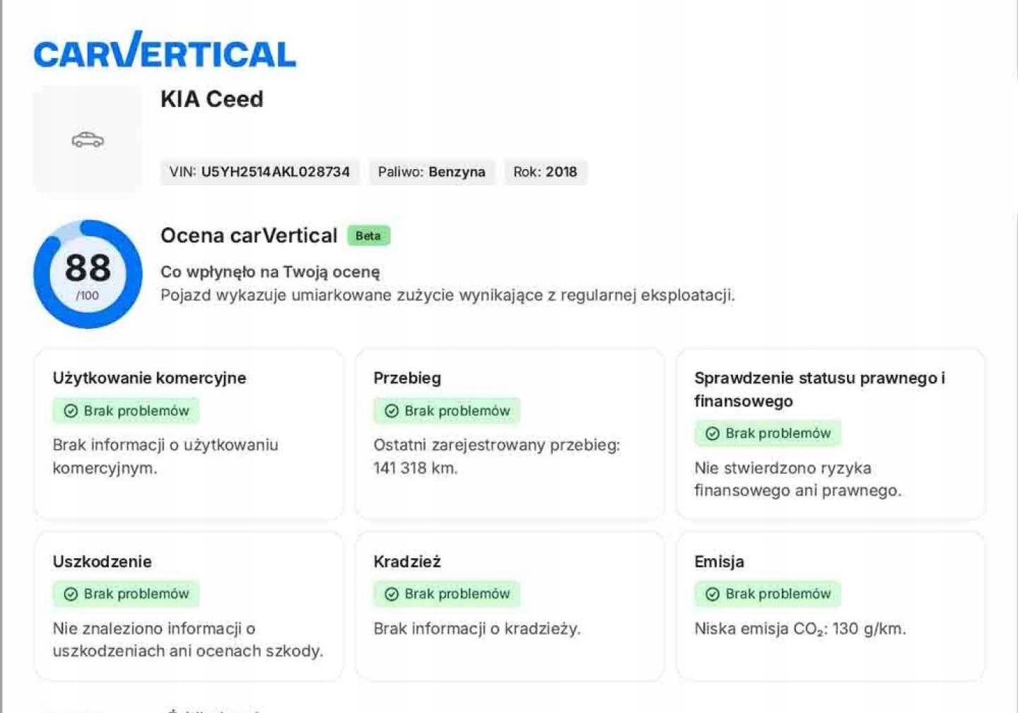
Task: Click checkmark icon under Kradzież
Action: 392,594
